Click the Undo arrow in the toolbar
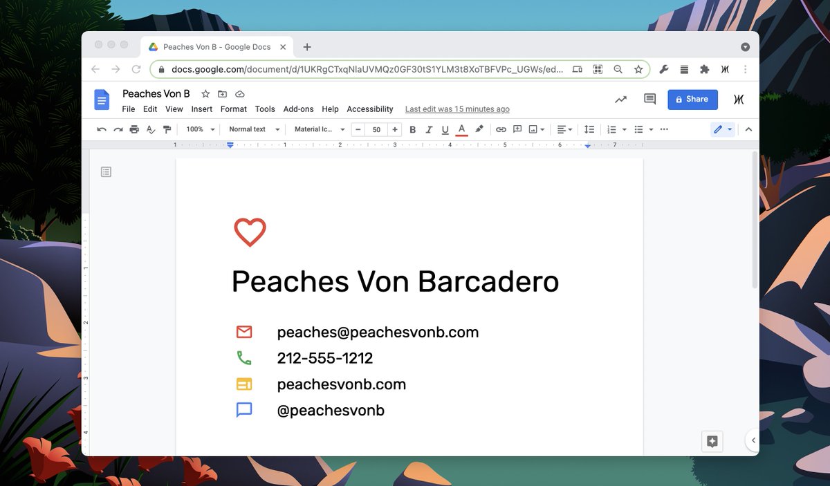This screenshot has width=830, height=486. click(x=102, y=129)
